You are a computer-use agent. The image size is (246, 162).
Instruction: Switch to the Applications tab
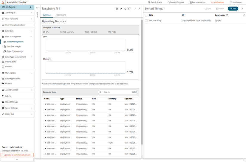click(x=61, y=15)
